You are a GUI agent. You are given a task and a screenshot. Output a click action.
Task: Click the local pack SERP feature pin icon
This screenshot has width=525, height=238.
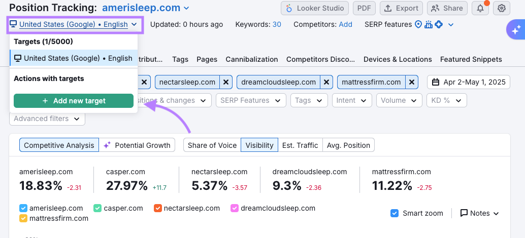418,24
